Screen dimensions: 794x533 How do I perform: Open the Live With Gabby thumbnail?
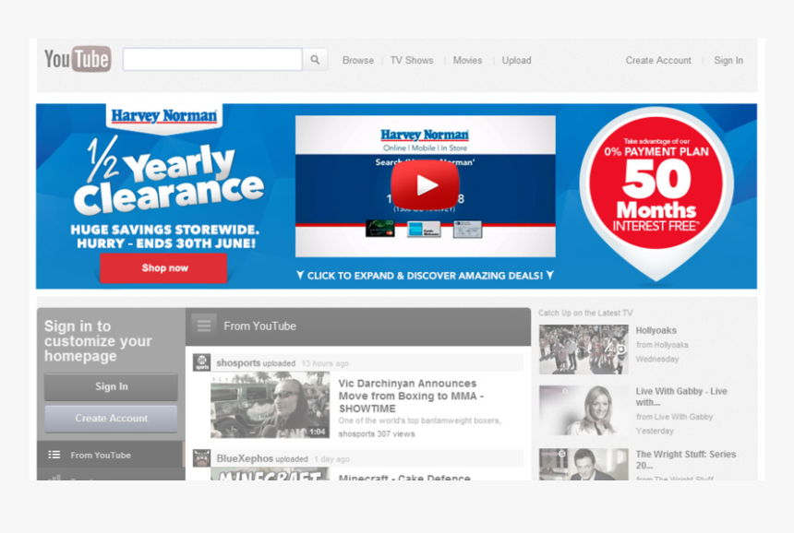click(583, 410)
